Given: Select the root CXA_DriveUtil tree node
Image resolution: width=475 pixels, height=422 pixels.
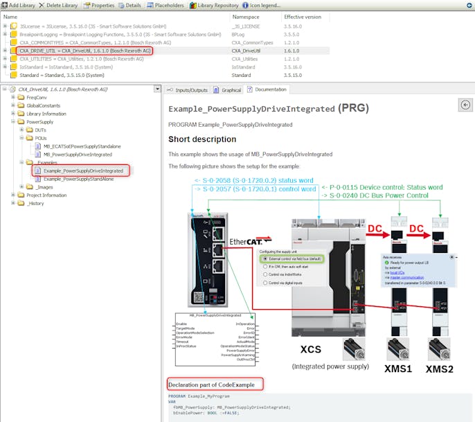Looking at the screenshot, I should (x=63, y=89).
